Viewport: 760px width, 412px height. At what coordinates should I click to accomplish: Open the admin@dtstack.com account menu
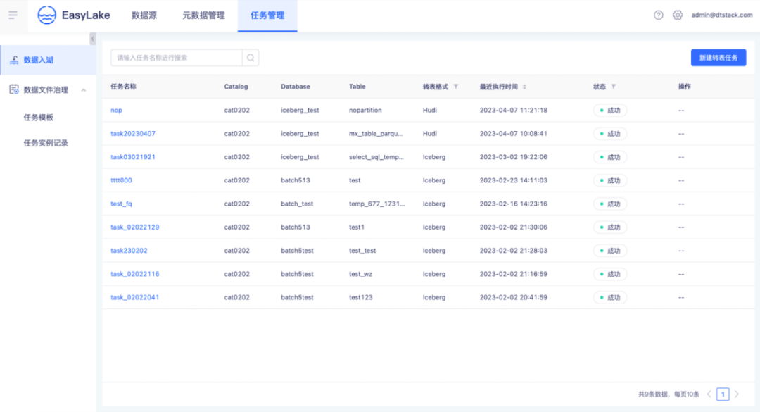click(722, 15)
